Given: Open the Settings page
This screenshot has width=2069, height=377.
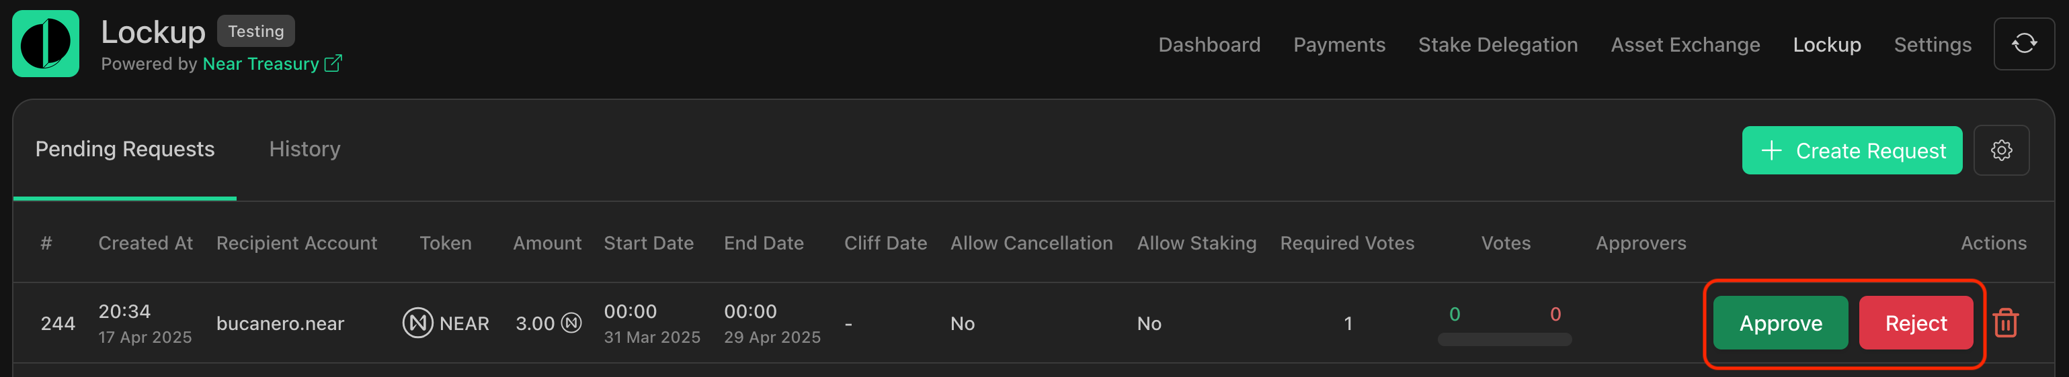Looking at the screenshot, I should (x=1932, y=45).
